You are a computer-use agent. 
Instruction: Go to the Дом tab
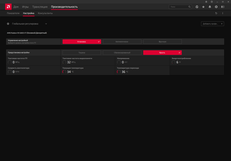[16, 7]
